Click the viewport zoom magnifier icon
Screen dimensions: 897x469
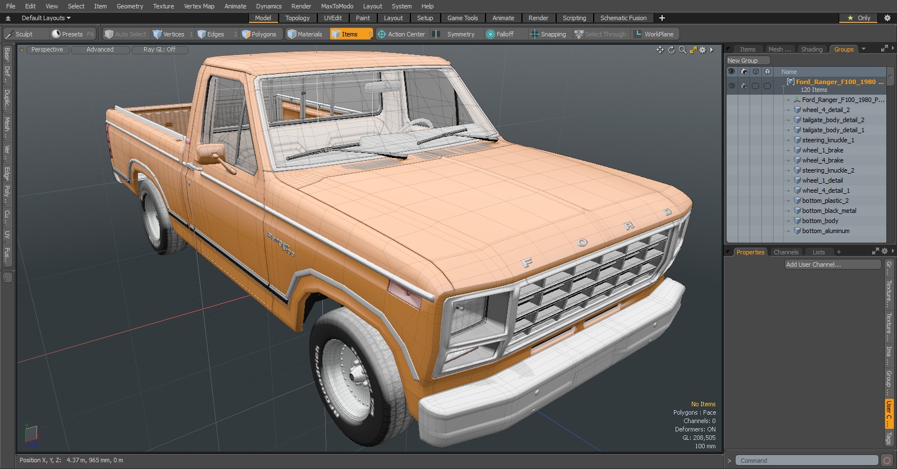(x=682, y=50)
